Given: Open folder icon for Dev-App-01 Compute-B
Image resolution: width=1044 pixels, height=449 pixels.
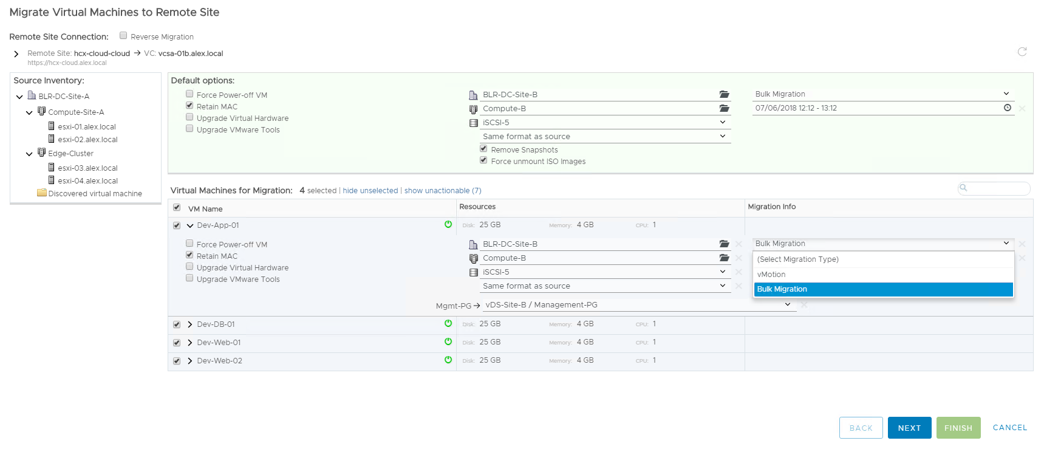Looking at the screenshot, I should click(x=724, y=258).
